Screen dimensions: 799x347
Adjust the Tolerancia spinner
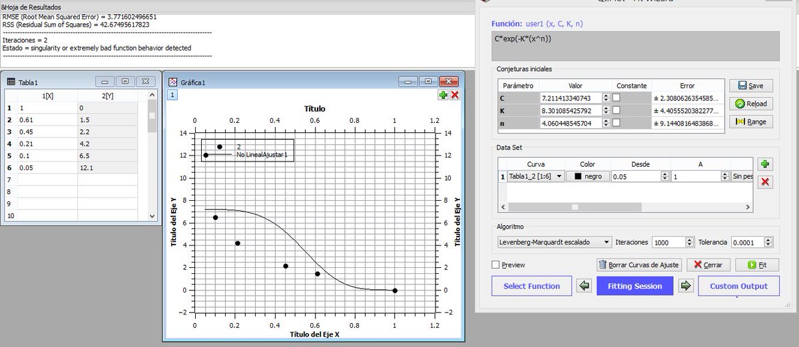[768, 242]
